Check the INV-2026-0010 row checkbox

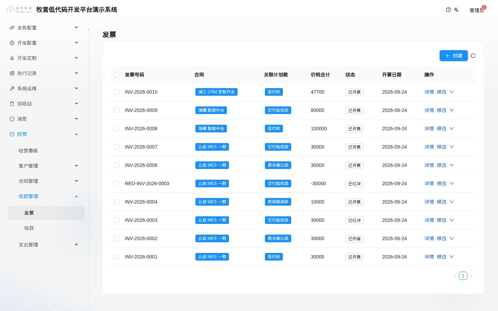117,92
